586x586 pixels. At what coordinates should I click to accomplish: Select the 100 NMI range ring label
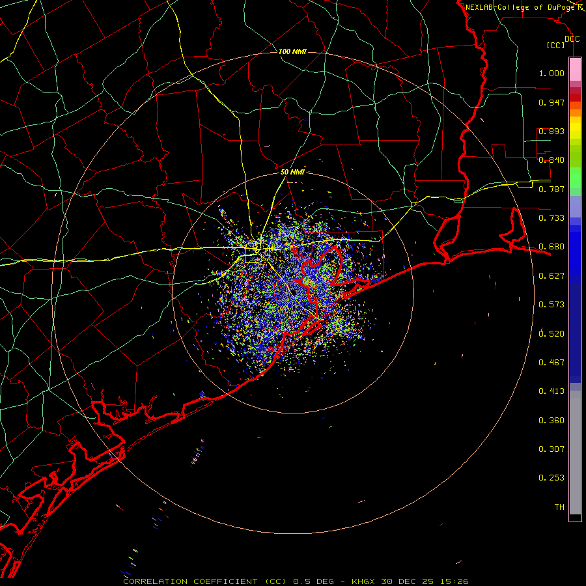tap(292, 51)
